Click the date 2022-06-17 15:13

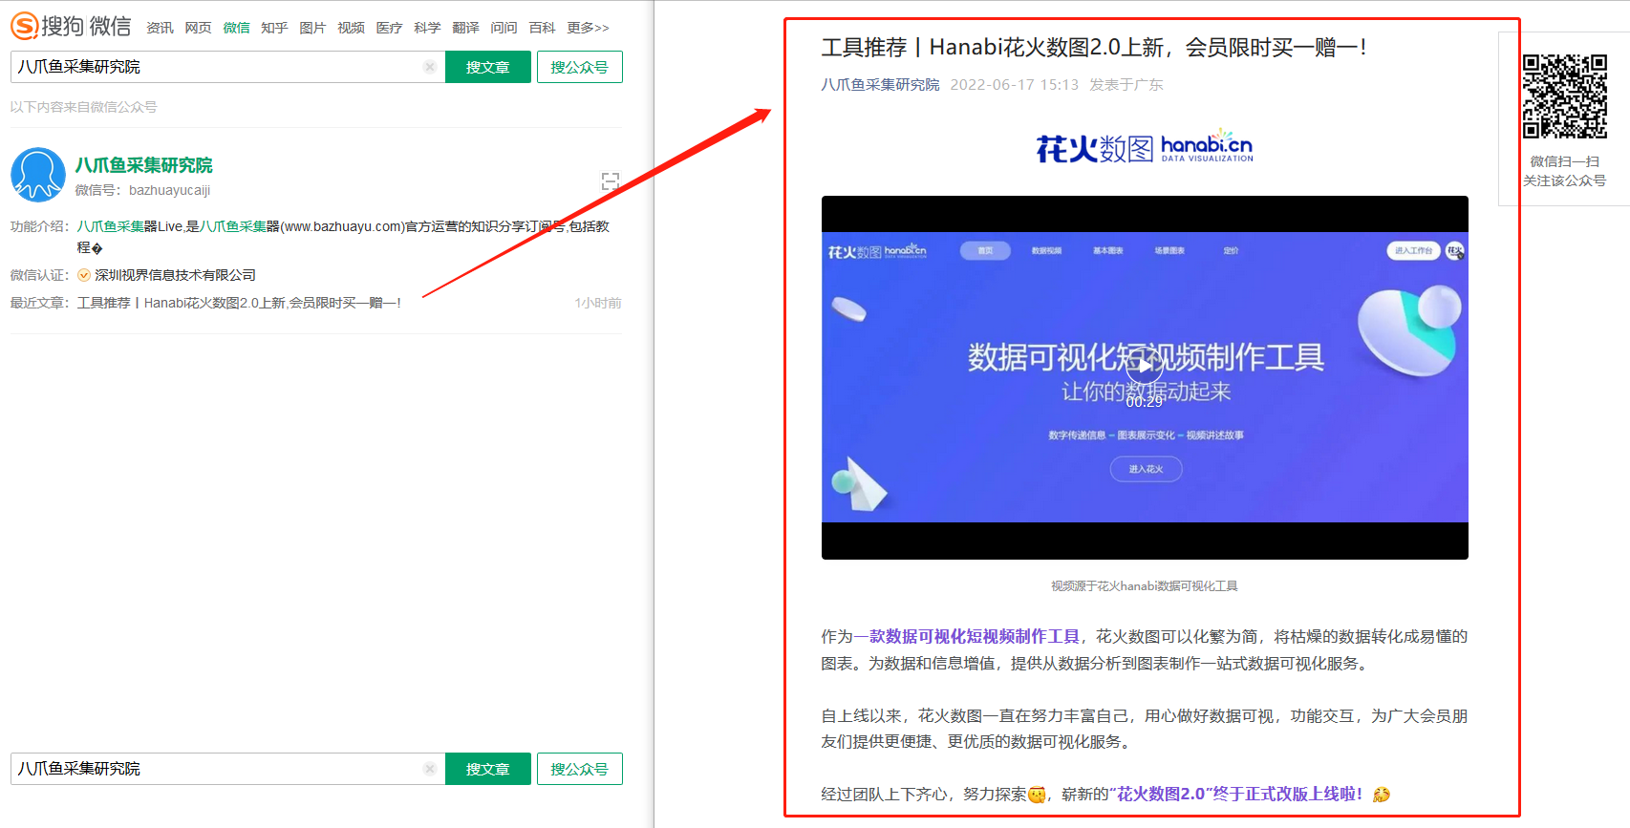[1014, 85]
